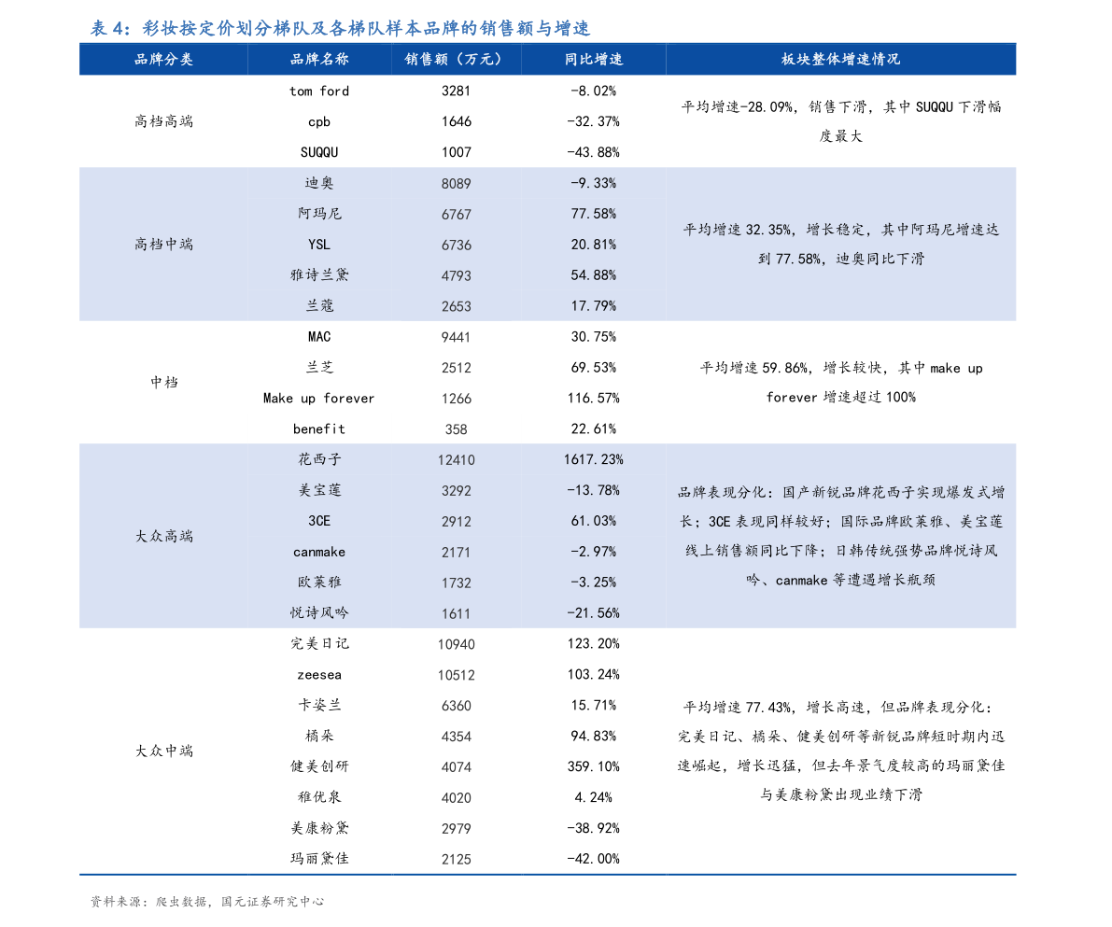This screenshot has height=927, width=1112.
Task: Click the 高档高端 category cell
Action: click(163, 121)
